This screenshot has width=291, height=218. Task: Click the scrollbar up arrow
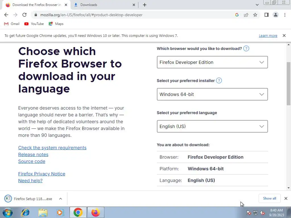288,45
